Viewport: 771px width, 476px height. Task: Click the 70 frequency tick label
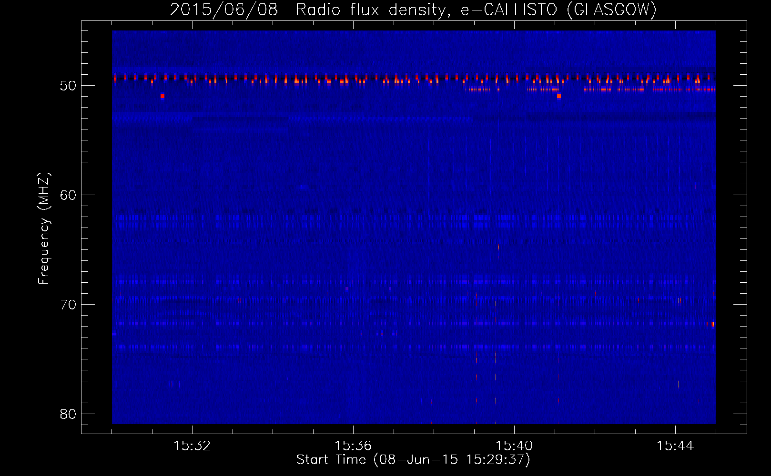(x=68, y=305)
